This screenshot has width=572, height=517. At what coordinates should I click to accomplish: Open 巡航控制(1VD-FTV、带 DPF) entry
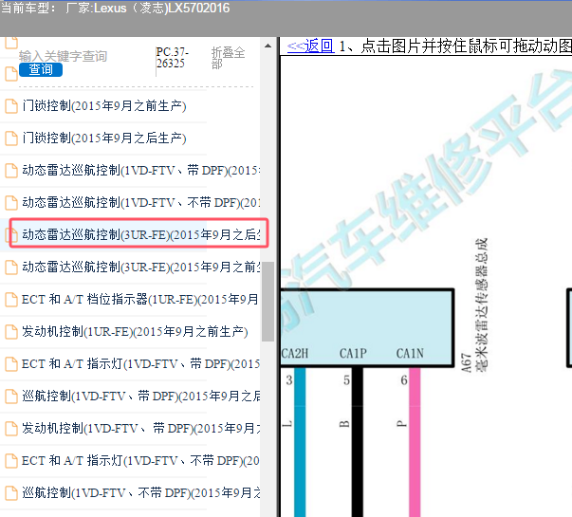click(x=140, y=396)
